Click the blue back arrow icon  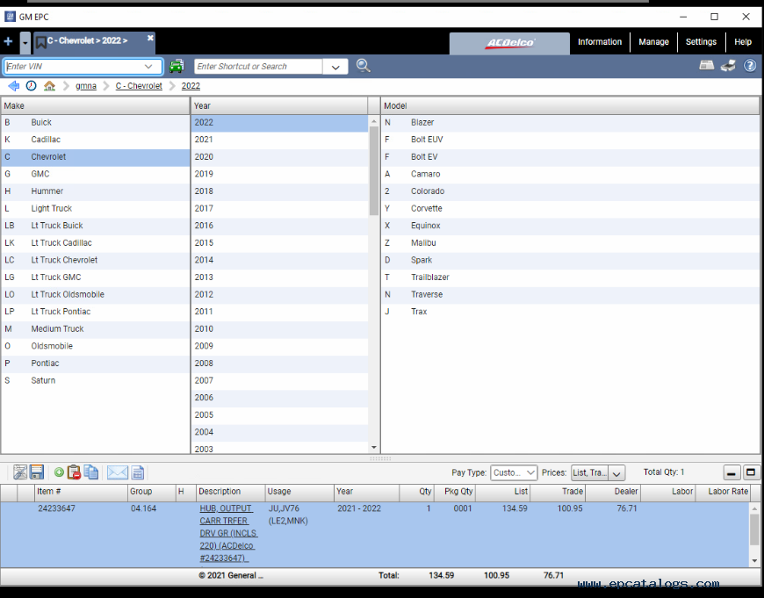pyautogui.click(x=13, y=86)
